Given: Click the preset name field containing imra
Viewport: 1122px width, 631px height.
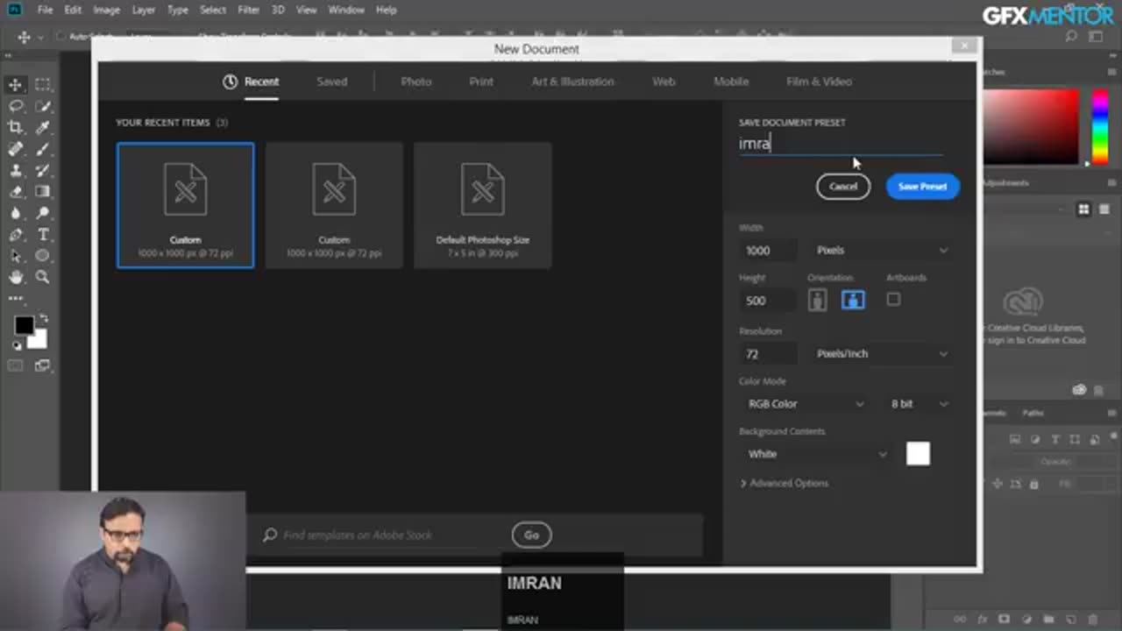Looking at the screenshot, I should [x=841, y=144].
